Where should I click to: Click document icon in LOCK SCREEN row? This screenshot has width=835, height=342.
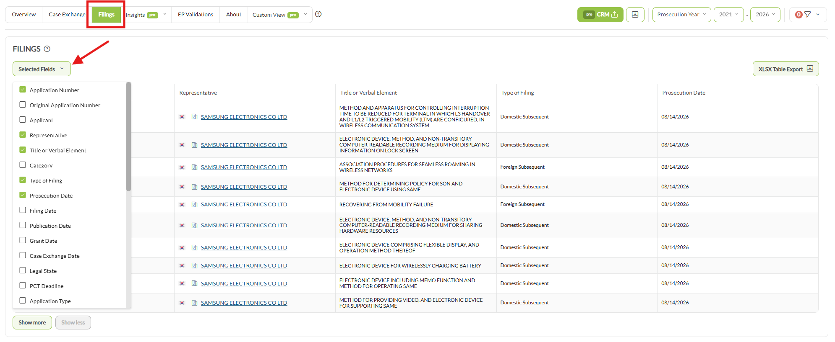click(194, 145)
